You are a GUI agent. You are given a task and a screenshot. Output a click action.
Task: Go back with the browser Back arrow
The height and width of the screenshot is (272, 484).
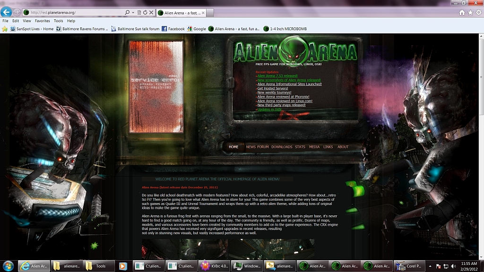point(6,12)
